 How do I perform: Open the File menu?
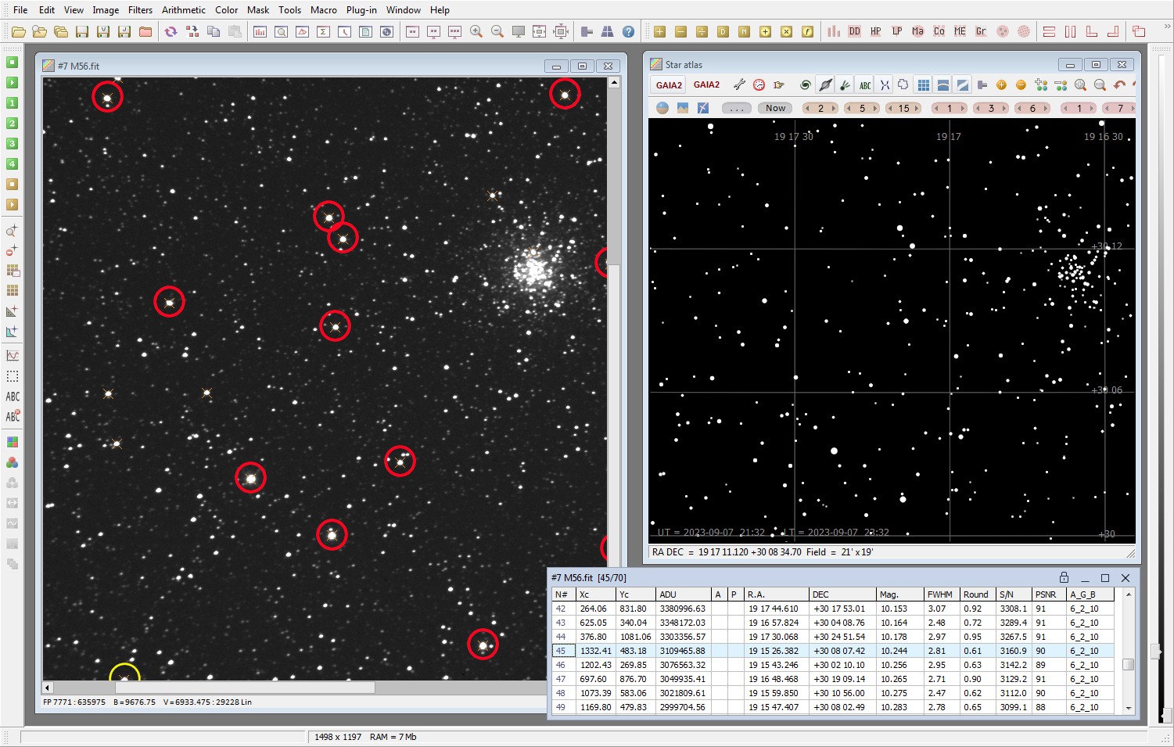tap(20, 10)
